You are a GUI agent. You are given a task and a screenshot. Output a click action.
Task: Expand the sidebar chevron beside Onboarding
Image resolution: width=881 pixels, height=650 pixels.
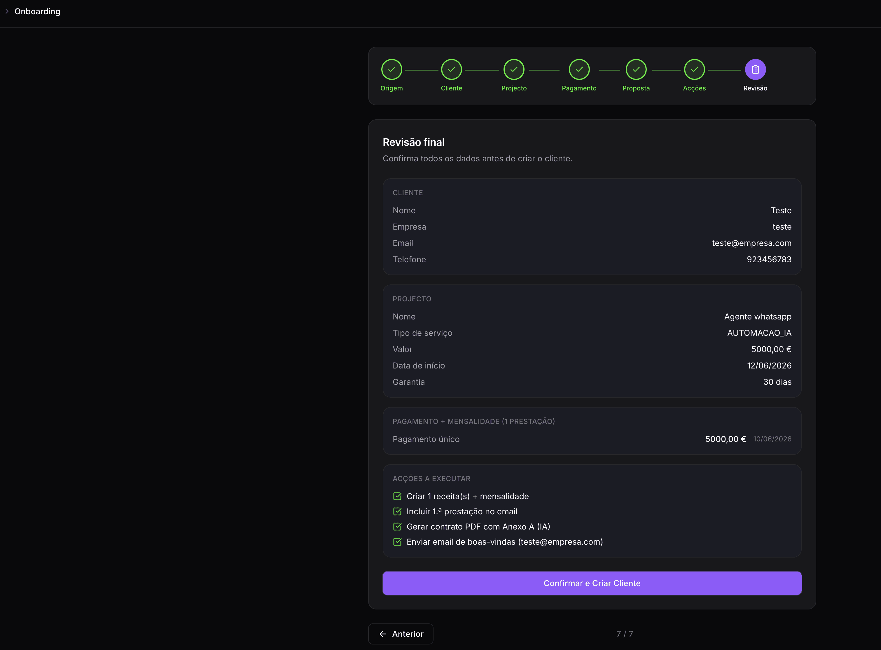click(7, 11)
